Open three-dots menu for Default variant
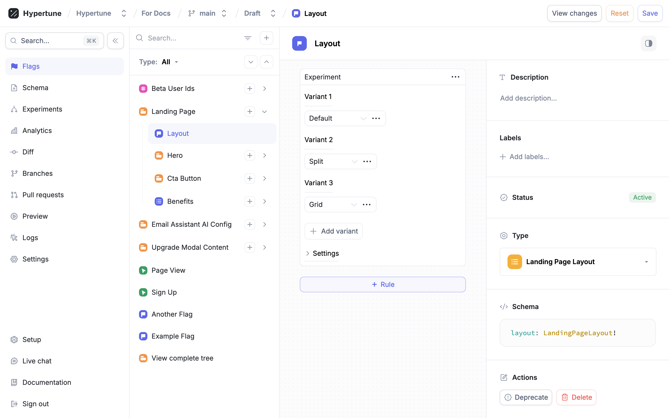The image size is (669, 418). click(x=376, y=118)
